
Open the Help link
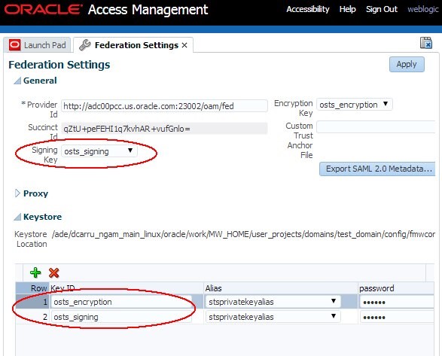(x=347, y=9)
